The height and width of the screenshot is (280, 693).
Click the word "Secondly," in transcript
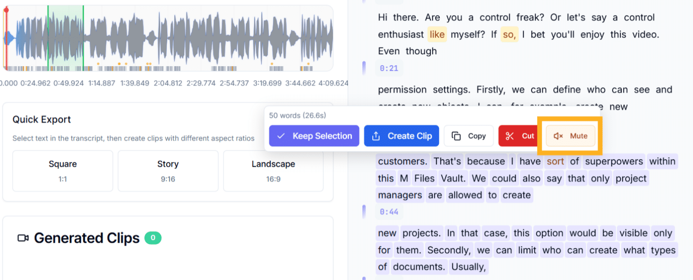448,250
